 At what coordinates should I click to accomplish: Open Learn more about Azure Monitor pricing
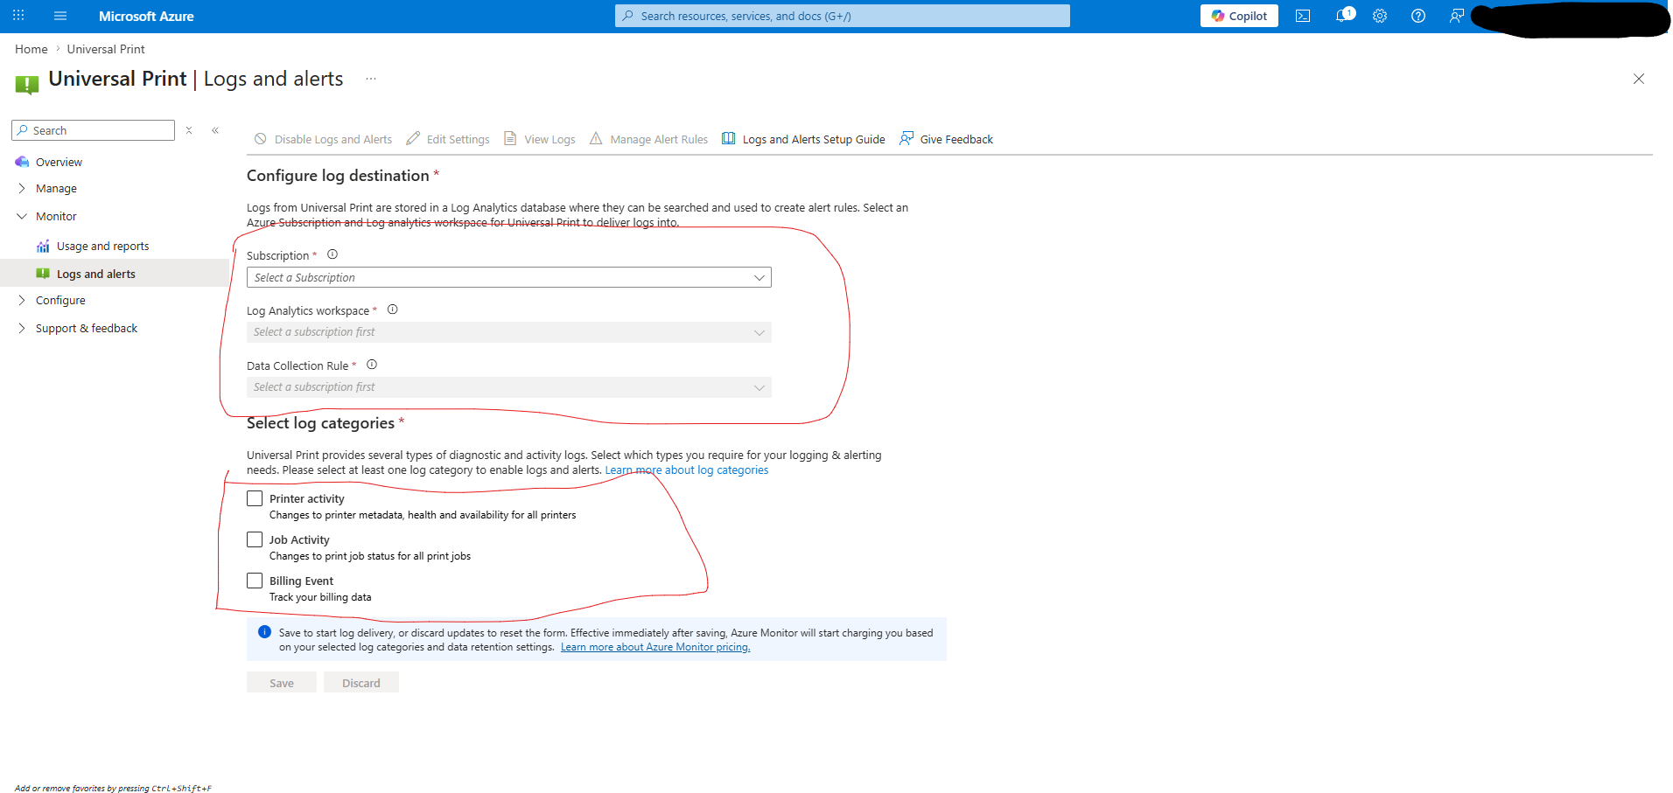(x=655, y=647)
